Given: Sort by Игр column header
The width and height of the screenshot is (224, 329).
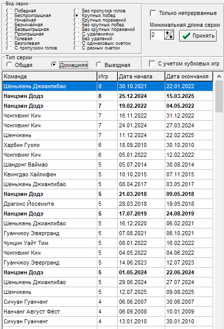Looking at the screenshot, I should 107,77.
